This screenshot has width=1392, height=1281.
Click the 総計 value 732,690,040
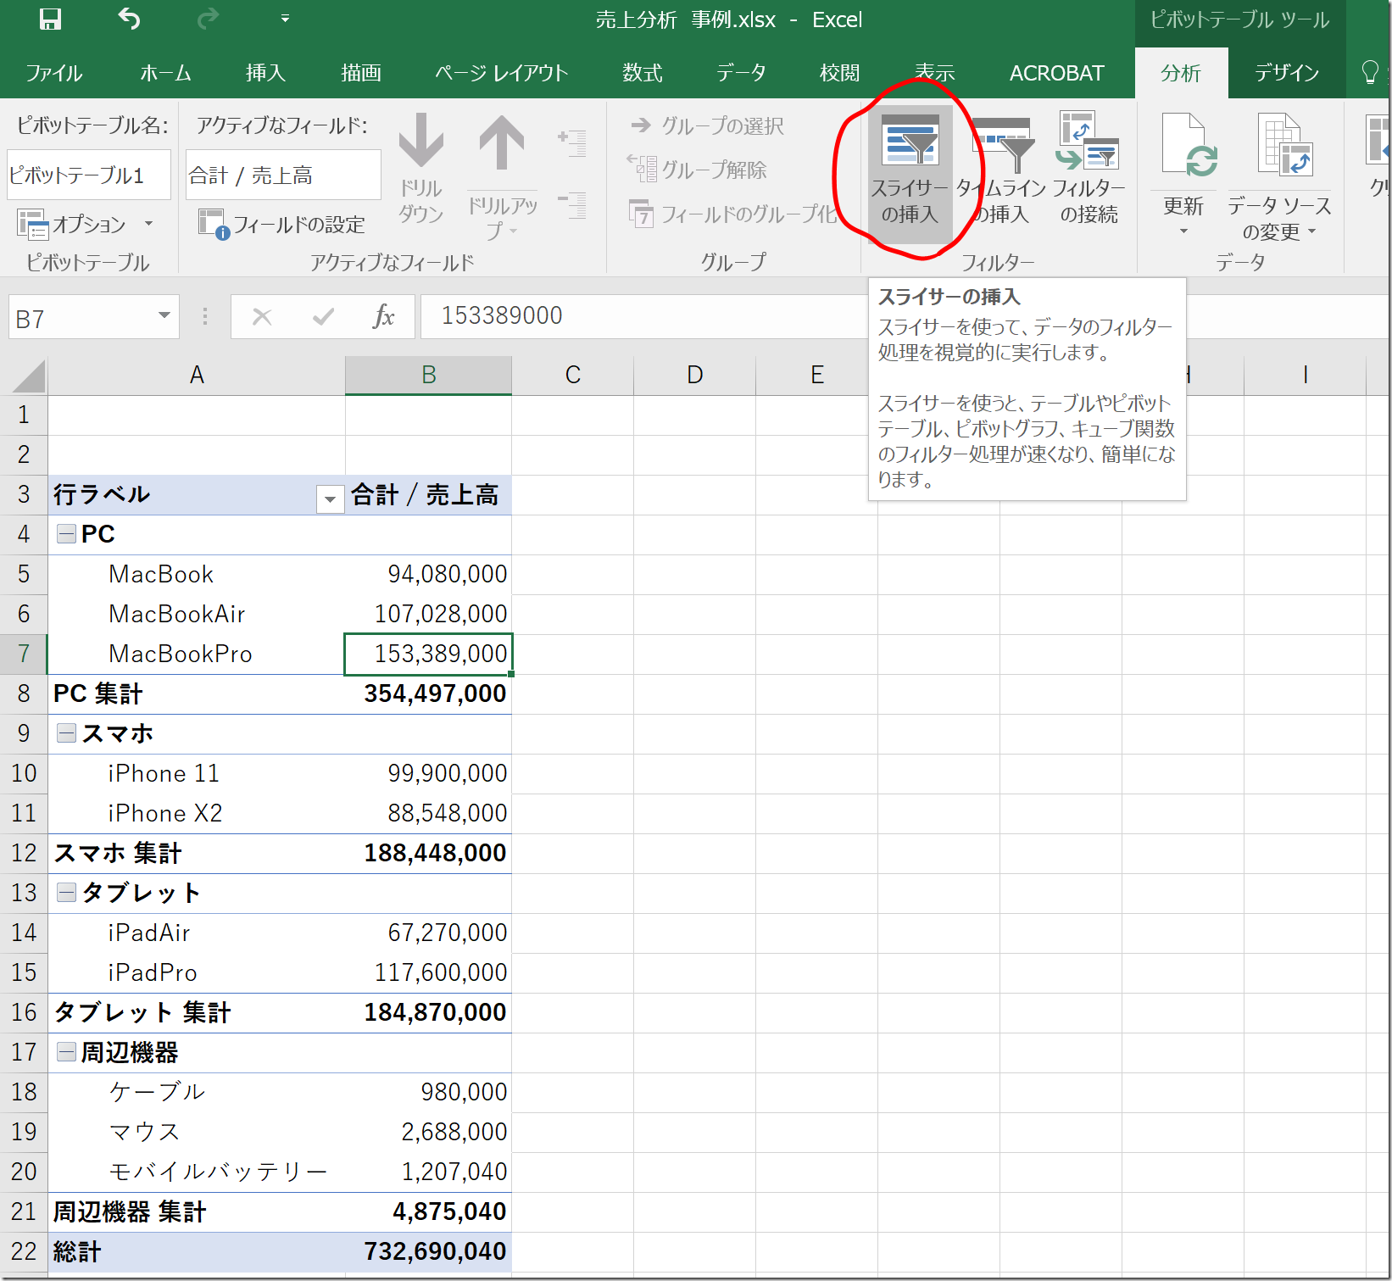pos(428,1251)
